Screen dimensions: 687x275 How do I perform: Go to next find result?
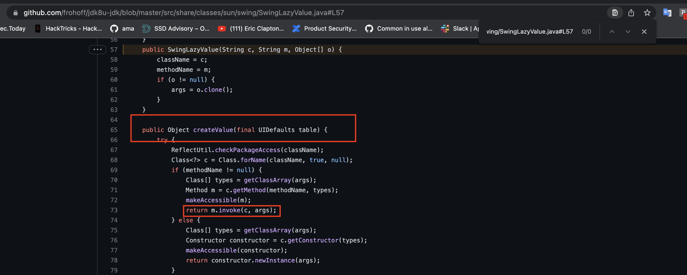point(628,31)
